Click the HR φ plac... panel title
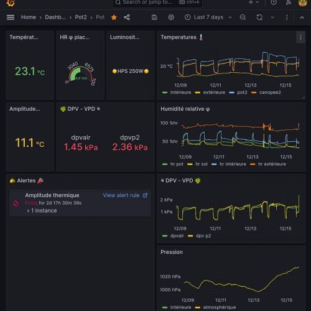The height and width of the screenshot is (311, 311). point(75,37)
